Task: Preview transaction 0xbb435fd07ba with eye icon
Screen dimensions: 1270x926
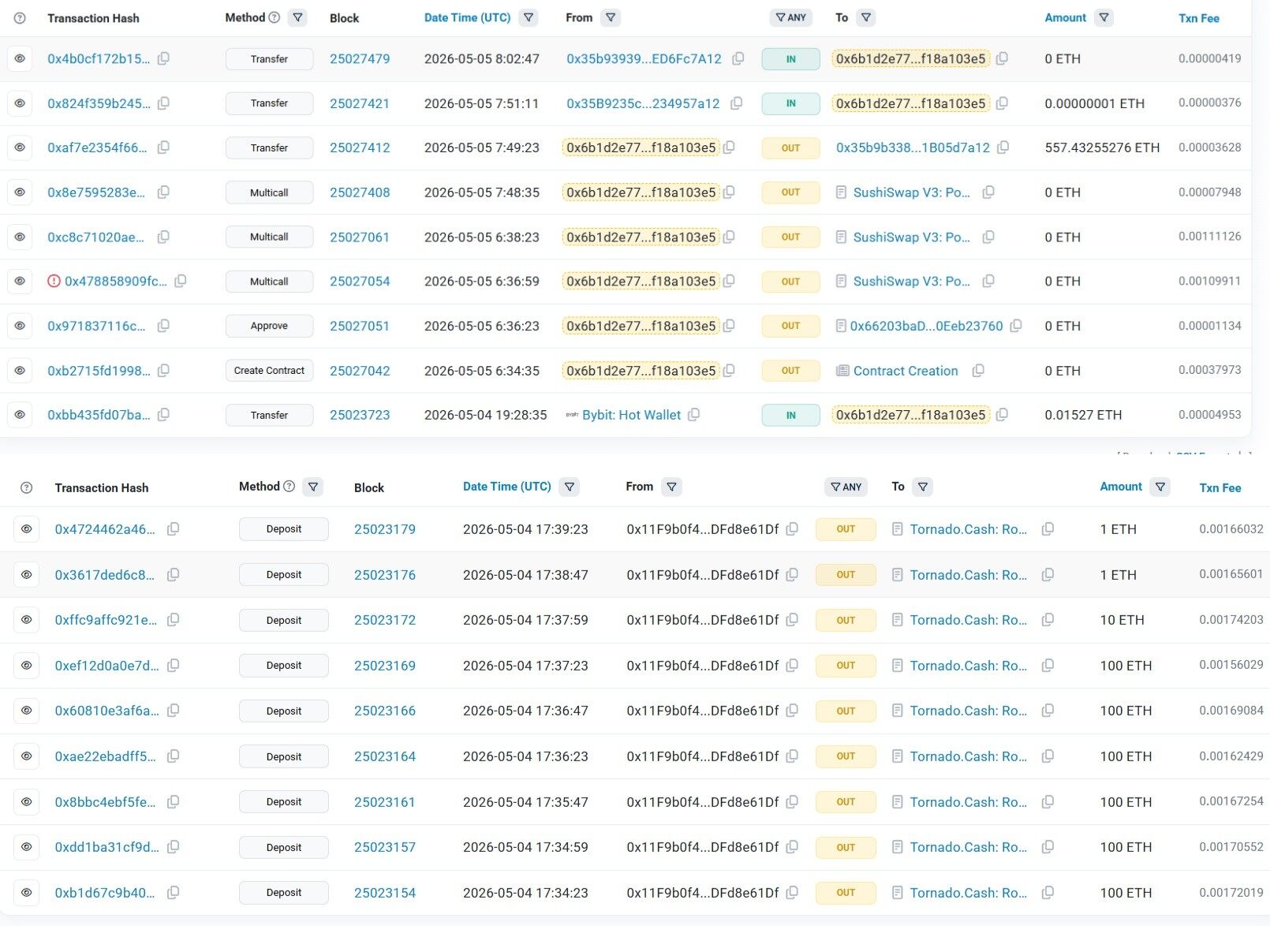Action: [20, 415]
